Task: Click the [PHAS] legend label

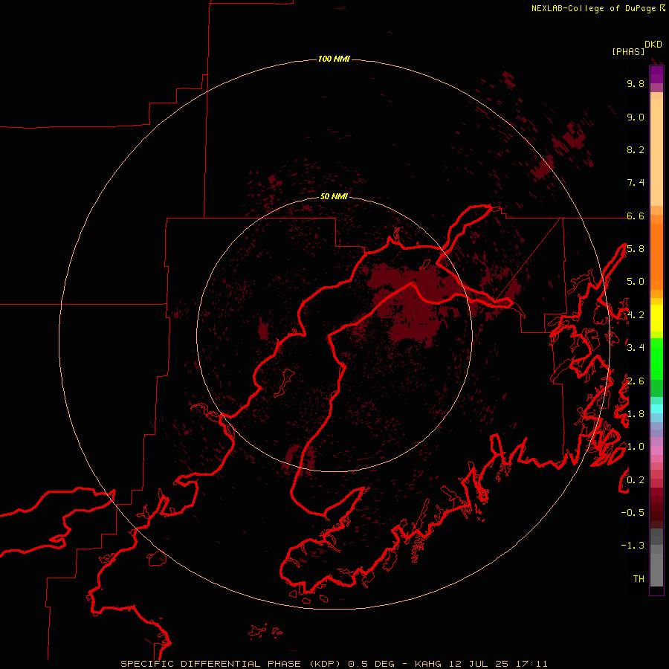Action: pyautogui.click(x=628, y=52)
